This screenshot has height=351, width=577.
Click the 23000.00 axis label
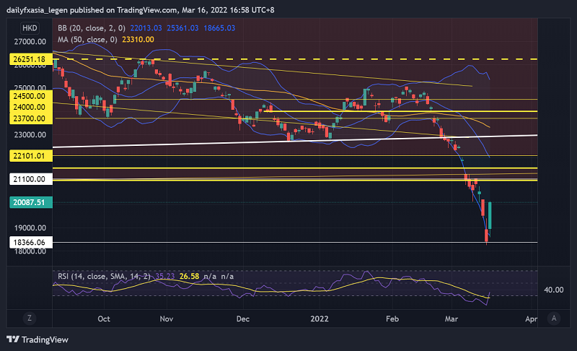click(30, 135)
